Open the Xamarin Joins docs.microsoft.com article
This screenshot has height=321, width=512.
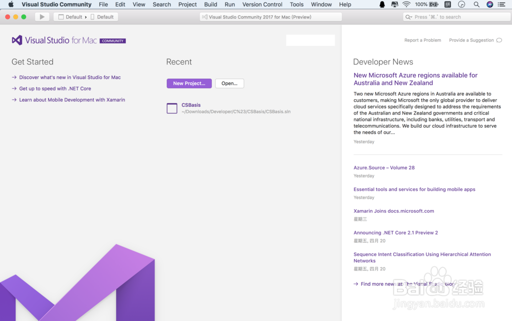[x=394, y=211]
